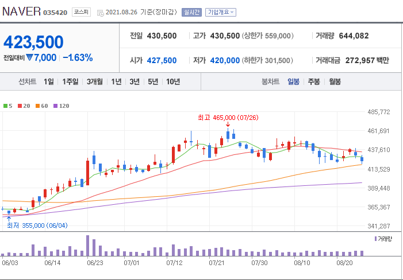The height and width of the screenshot is (280, 403).
Task: Click the green 5-day moving average swatch
Action: [x=5, y=106]
